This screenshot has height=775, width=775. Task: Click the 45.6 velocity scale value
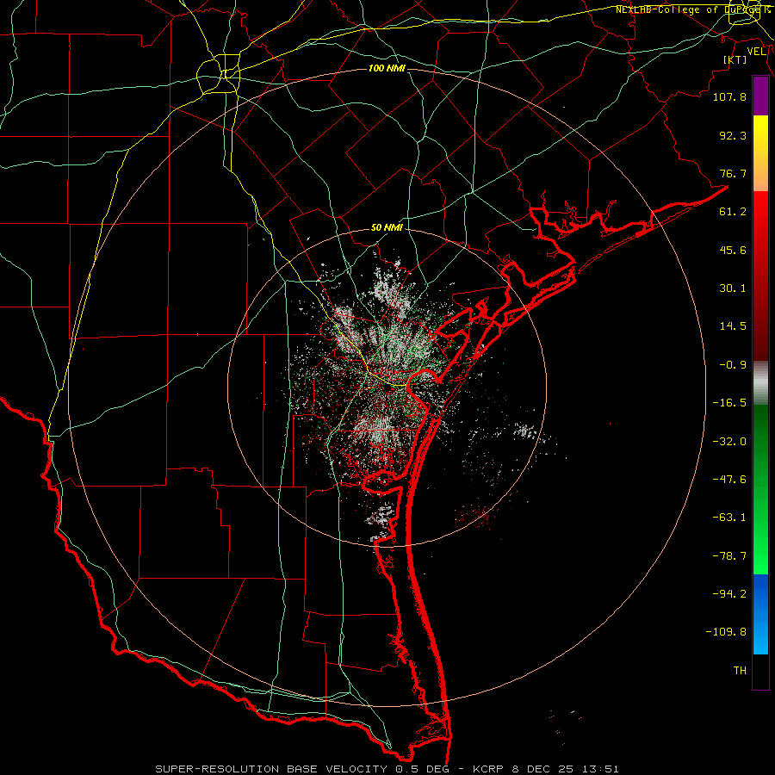click(x=733, y=250)
